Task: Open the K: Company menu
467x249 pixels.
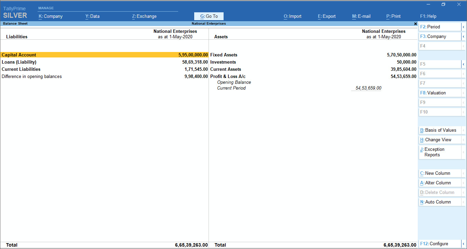Action: [51, 16]
